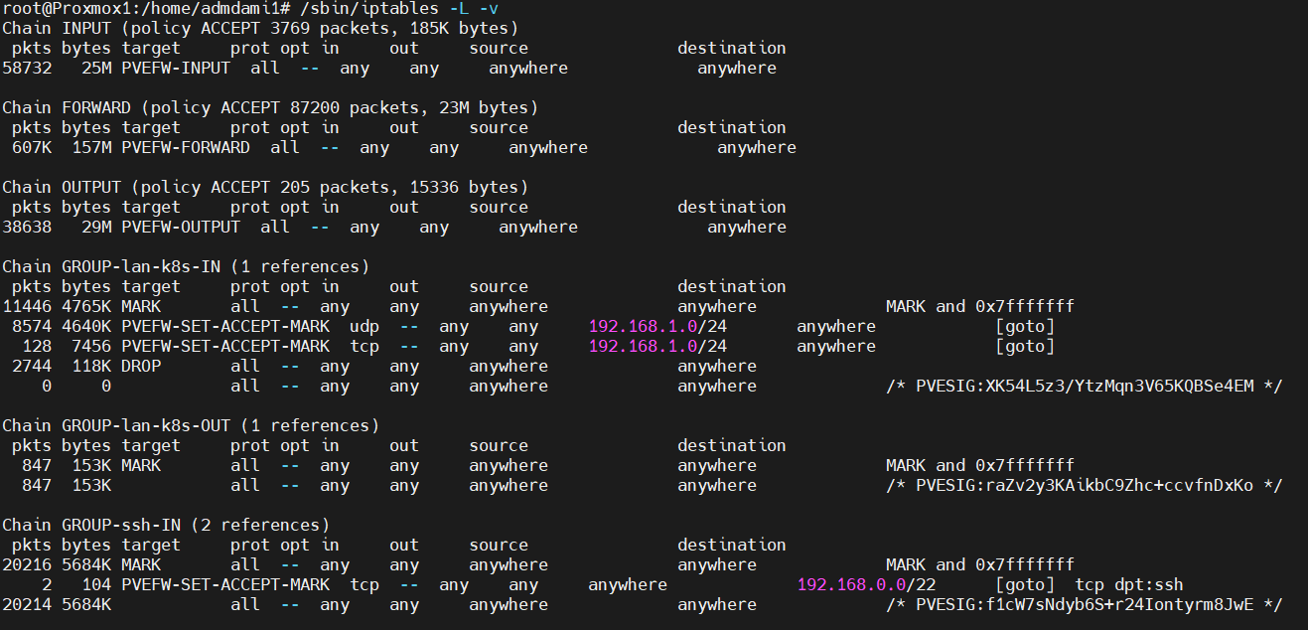Click the Chain INPUT policy header line

pyautogui.click(x=260, y=28)
